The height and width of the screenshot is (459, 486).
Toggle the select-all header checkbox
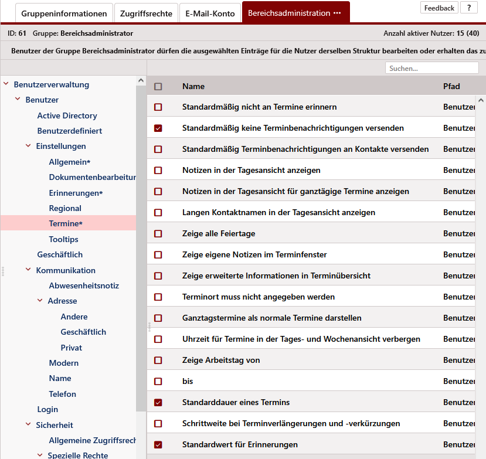click(158, 86)
